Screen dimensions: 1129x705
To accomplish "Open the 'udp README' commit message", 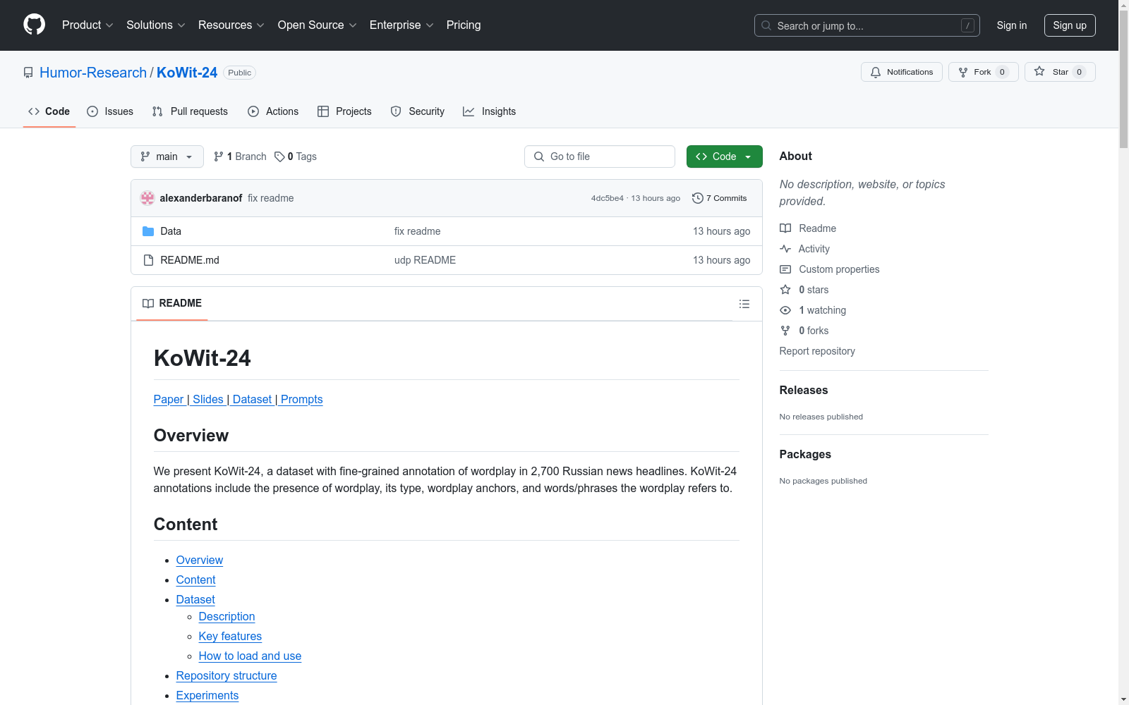I will pyautogui.click(x=425, y=260).
